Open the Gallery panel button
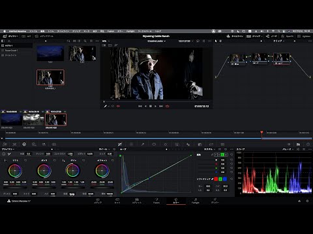313x234 pixels. 10,36
